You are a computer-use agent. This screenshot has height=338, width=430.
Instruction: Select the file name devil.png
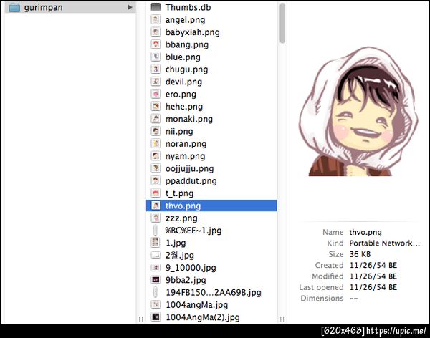[183, 82]
